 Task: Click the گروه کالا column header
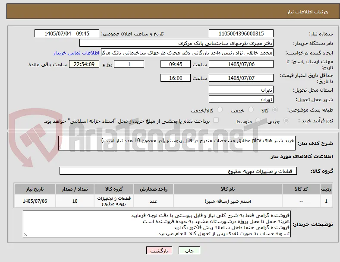pos(114,189)
